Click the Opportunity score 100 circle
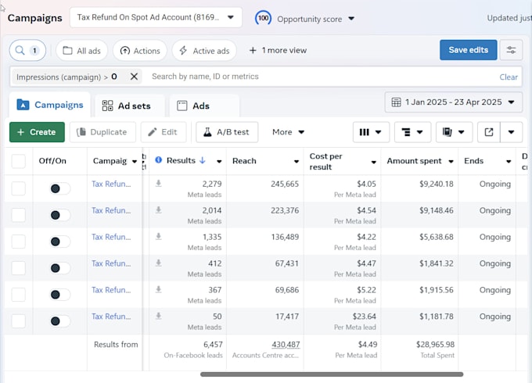The height and width of the screenshot is (383, 532). [x=264, y=18]
